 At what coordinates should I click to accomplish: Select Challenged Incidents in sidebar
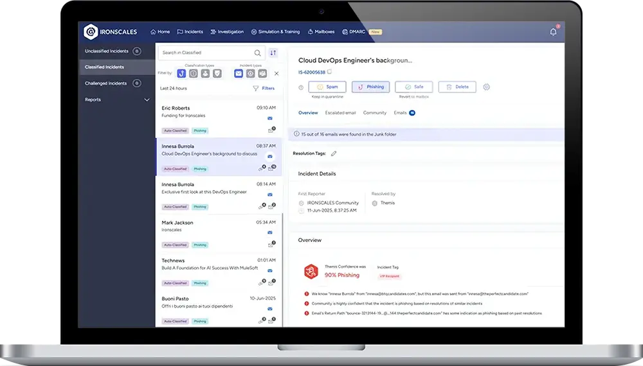point(116,83)
